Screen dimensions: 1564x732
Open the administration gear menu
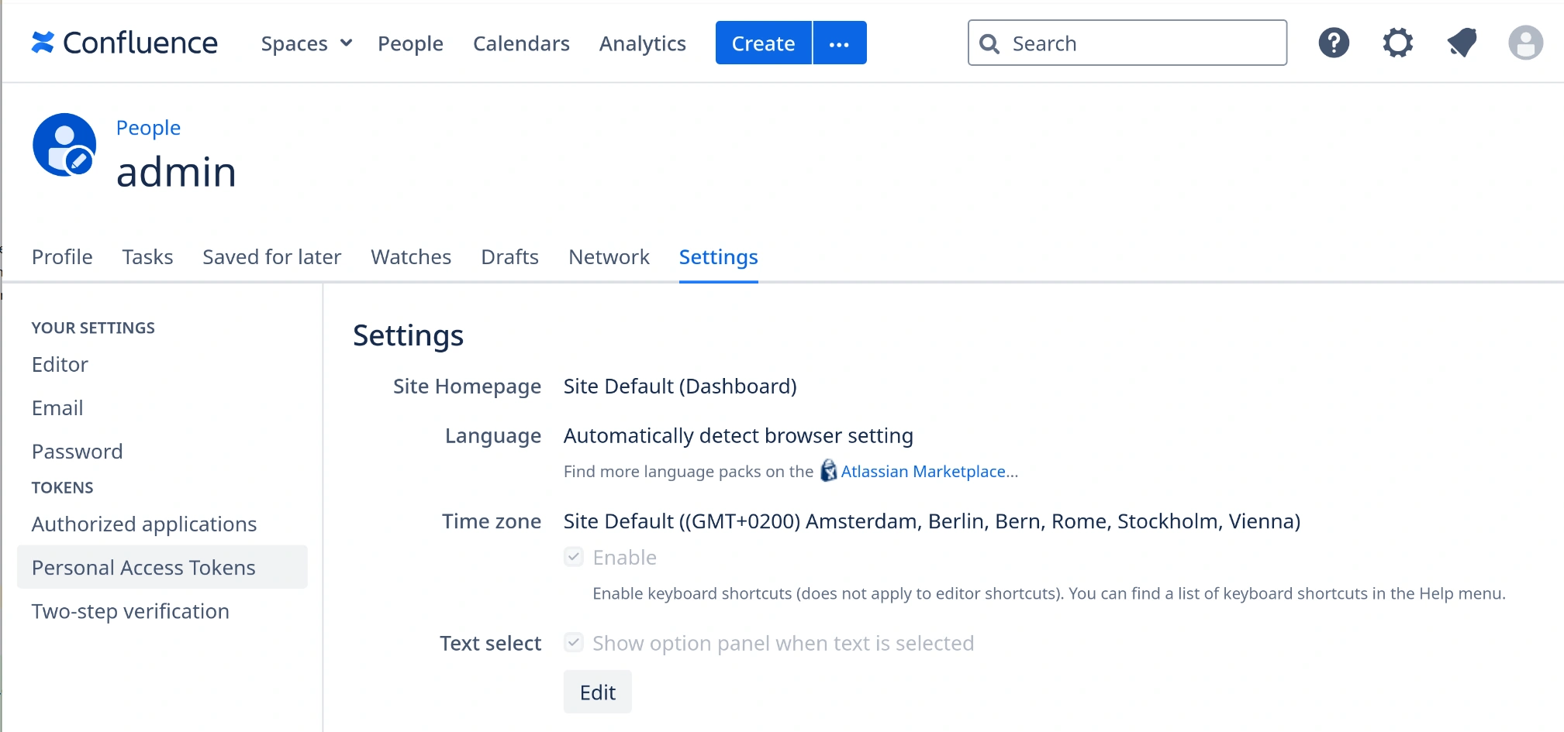(x=1397, y=43)
